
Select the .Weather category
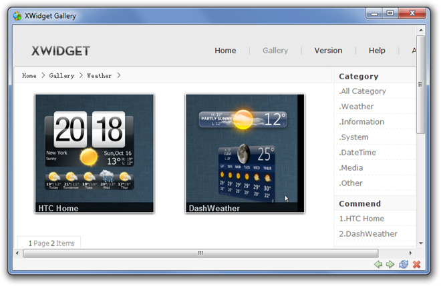click(x=356, y=107)
